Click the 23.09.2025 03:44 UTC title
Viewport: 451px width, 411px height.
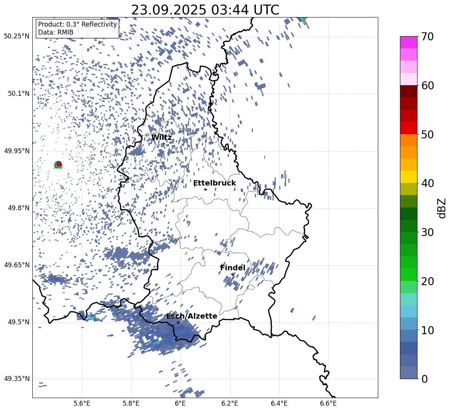205,10
